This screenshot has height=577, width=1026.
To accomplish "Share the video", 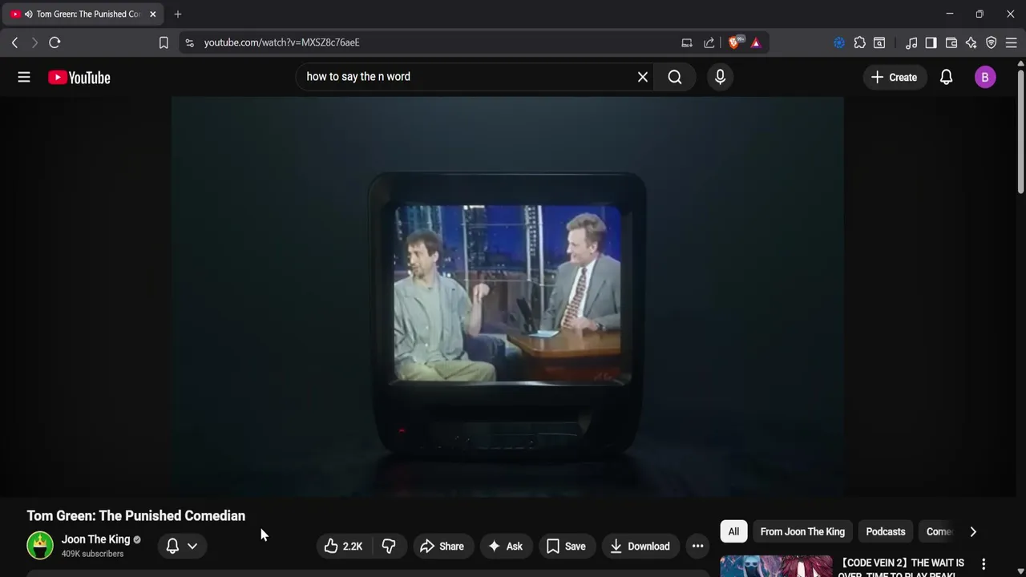I will click(x=442, y=547).
